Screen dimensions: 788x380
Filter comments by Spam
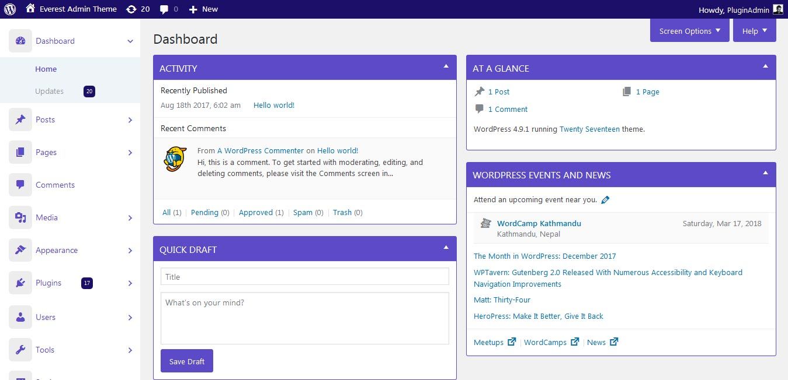pyautogui.click(x=303, y=213)
